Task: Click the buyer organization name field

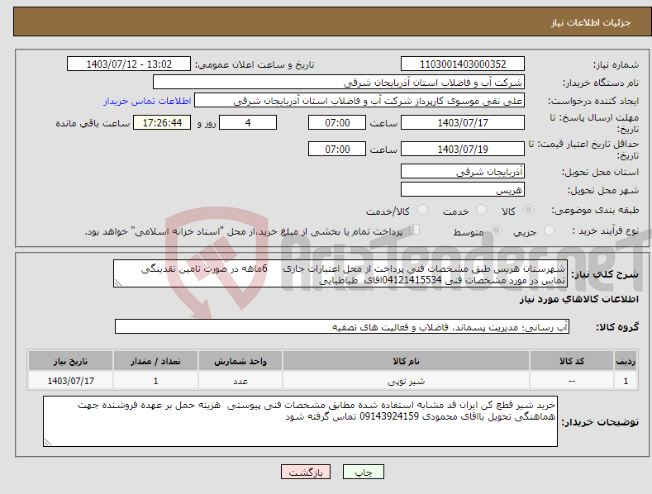Action: (339, 83)
